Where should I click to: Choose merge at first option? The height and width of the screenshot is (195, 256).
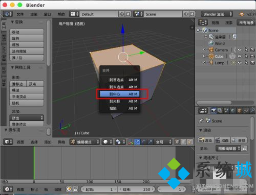120,80
